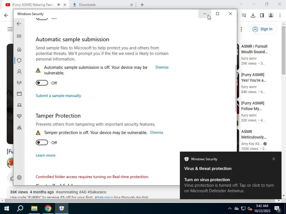Open Account protection person icon

point(19,72)
